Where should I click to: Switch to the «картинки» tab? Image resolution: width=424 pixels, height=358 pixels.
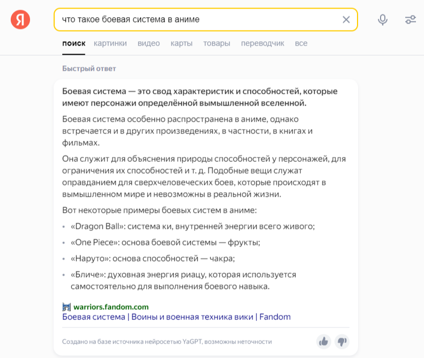pos(110,43)
